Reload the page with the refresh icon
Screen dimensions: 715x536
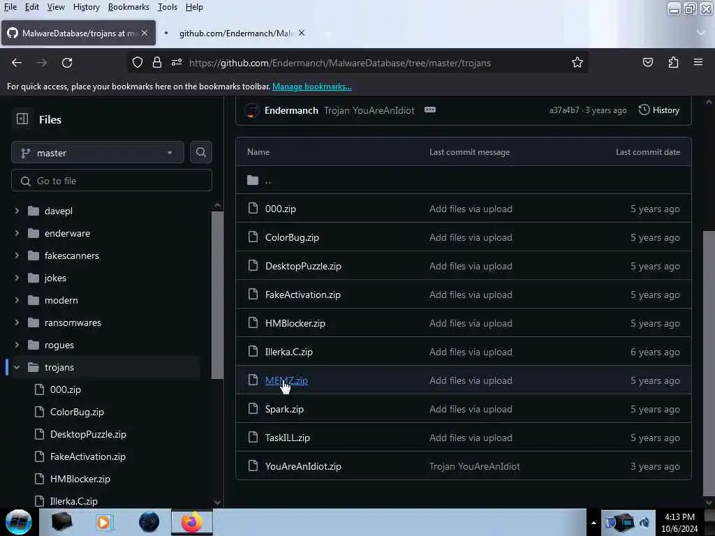point(67,62)
